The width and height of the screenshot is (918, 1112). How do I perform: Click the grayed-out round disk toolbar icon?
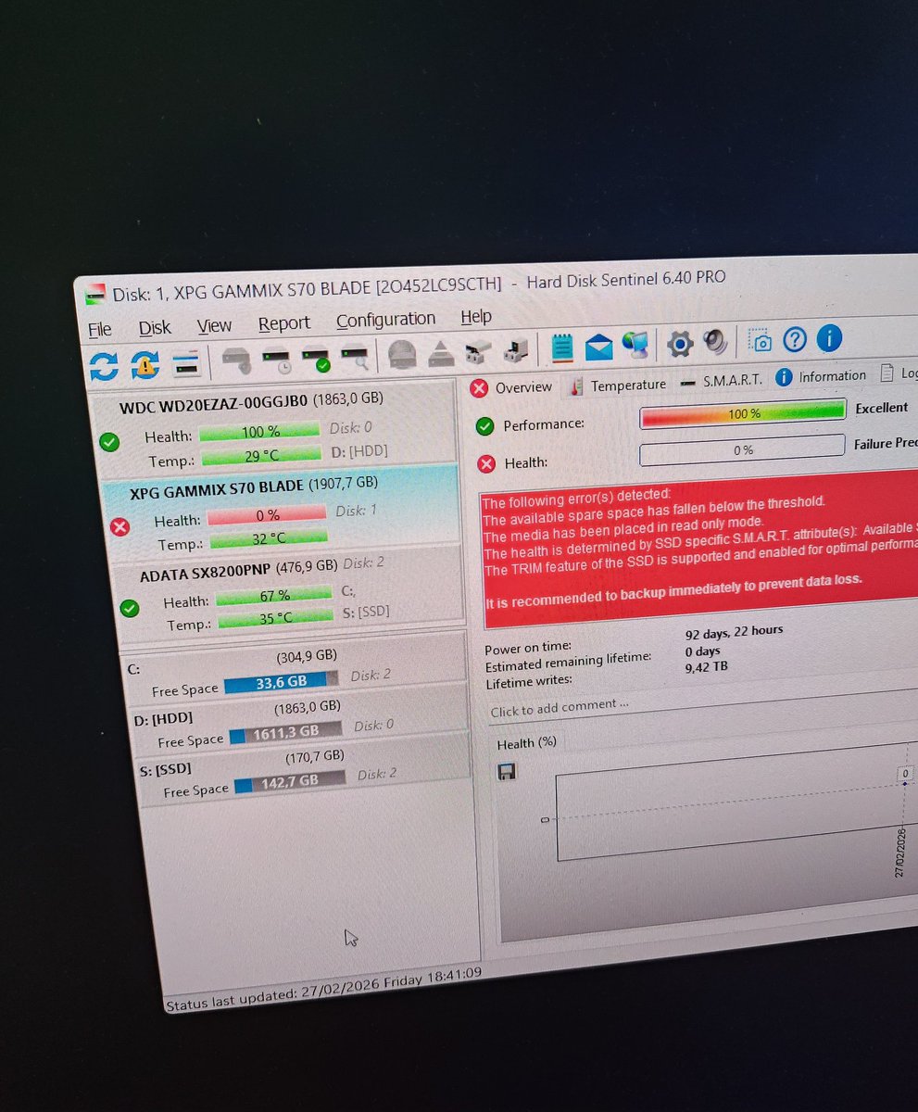click(403, 353)
